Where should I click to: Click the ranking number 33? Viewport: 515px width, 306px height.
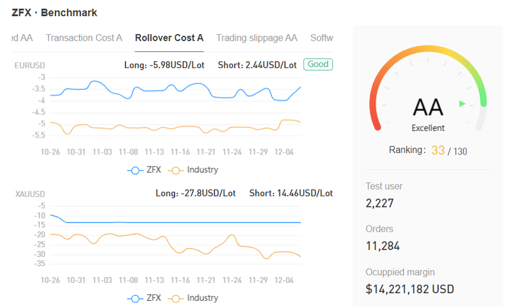point(438,150)
